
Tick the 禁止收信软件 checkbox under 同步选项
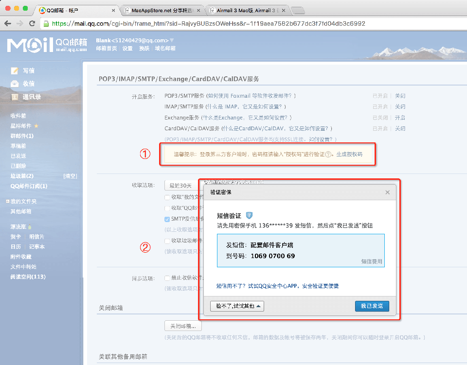point(167,278)
